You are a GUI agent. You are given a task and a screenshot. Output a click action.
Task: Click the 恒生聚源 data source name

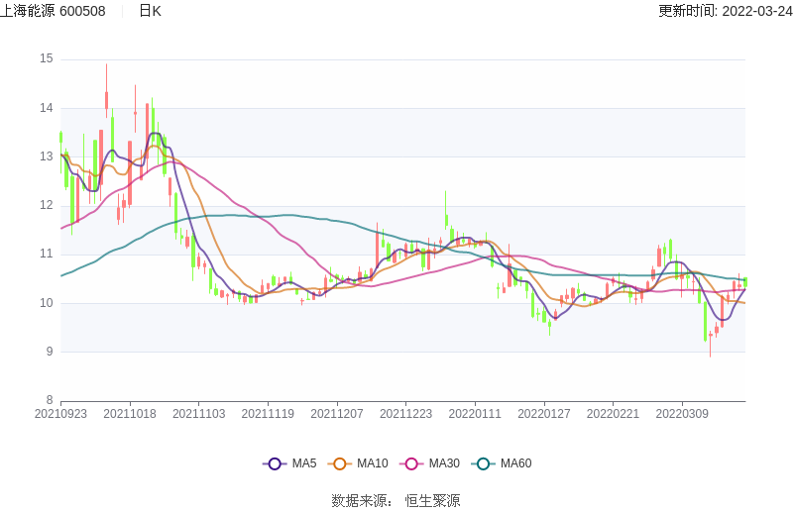[432, 501]
